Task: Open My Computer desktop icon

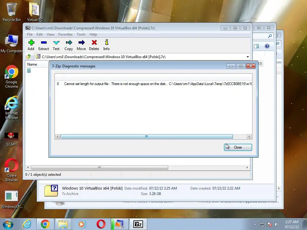Action: 12,44
